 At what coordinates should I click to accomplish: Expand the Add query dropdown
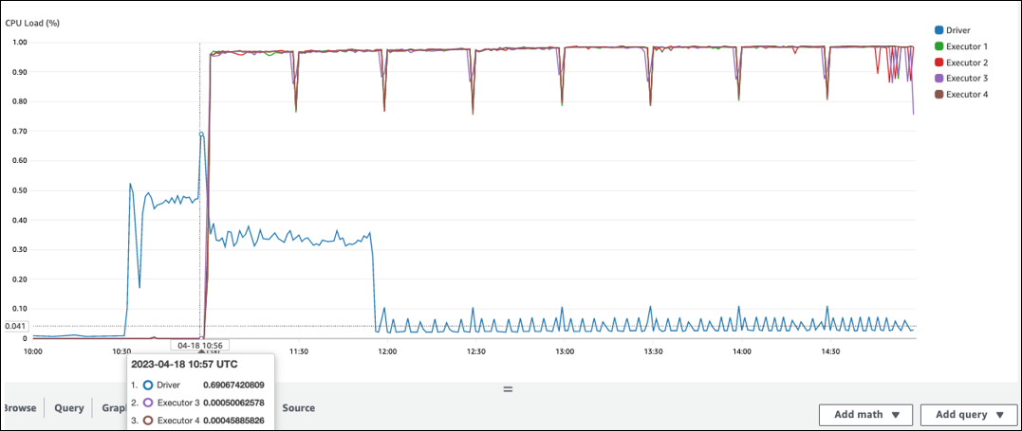969,414
